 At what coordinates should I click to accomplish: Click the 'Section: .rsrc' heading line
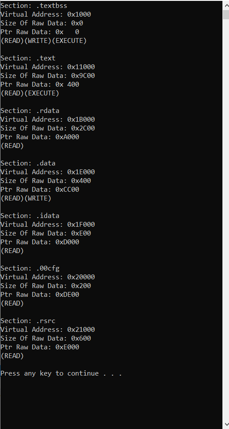coord(28,320)
